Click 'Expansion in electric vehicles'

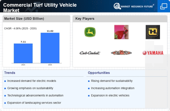[110, 96]
